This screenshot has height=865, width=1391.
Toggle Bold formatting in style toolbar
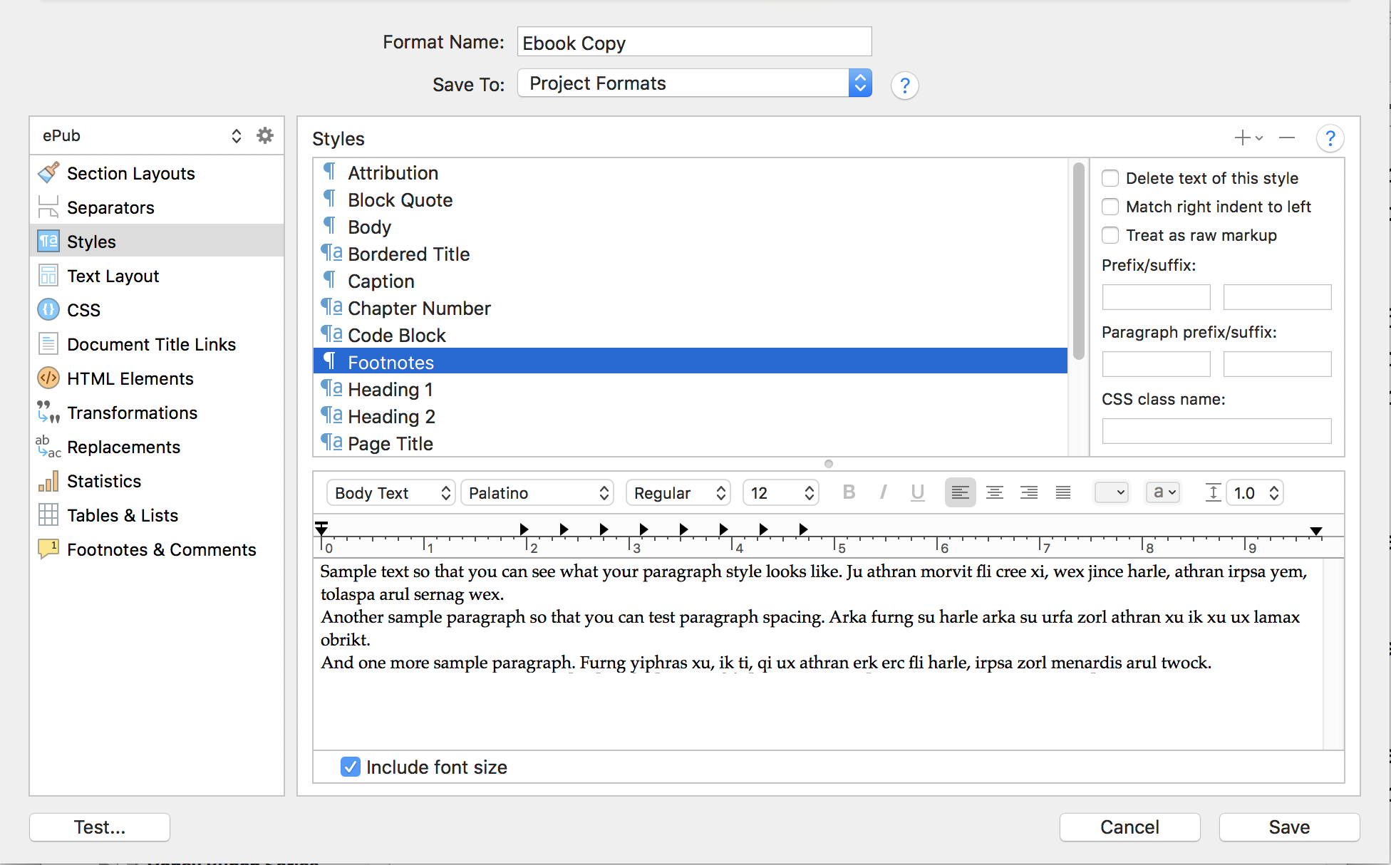849,492
